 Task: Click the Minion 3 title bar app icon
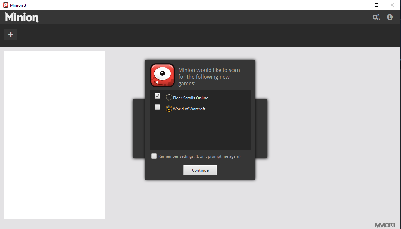[x=6, y=5]
